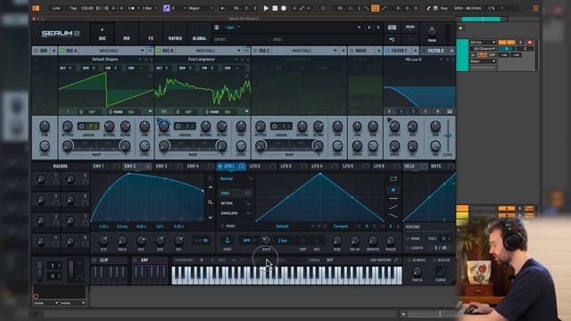Open Default Shapes wavetable selector
This screenshot has width=571, height=321.
point(105,60)
